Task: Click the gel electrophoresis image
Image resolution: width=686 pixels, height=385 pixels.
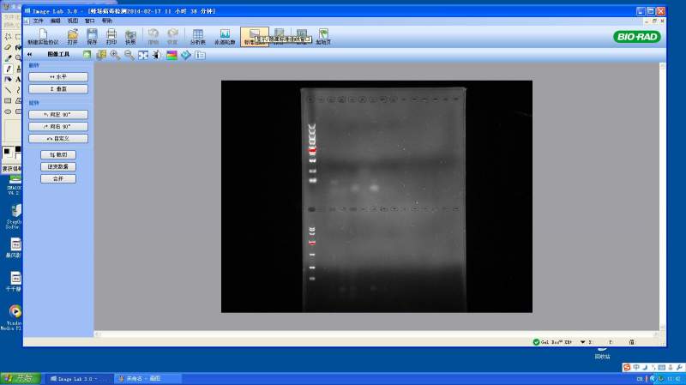Action: [376, 196]
